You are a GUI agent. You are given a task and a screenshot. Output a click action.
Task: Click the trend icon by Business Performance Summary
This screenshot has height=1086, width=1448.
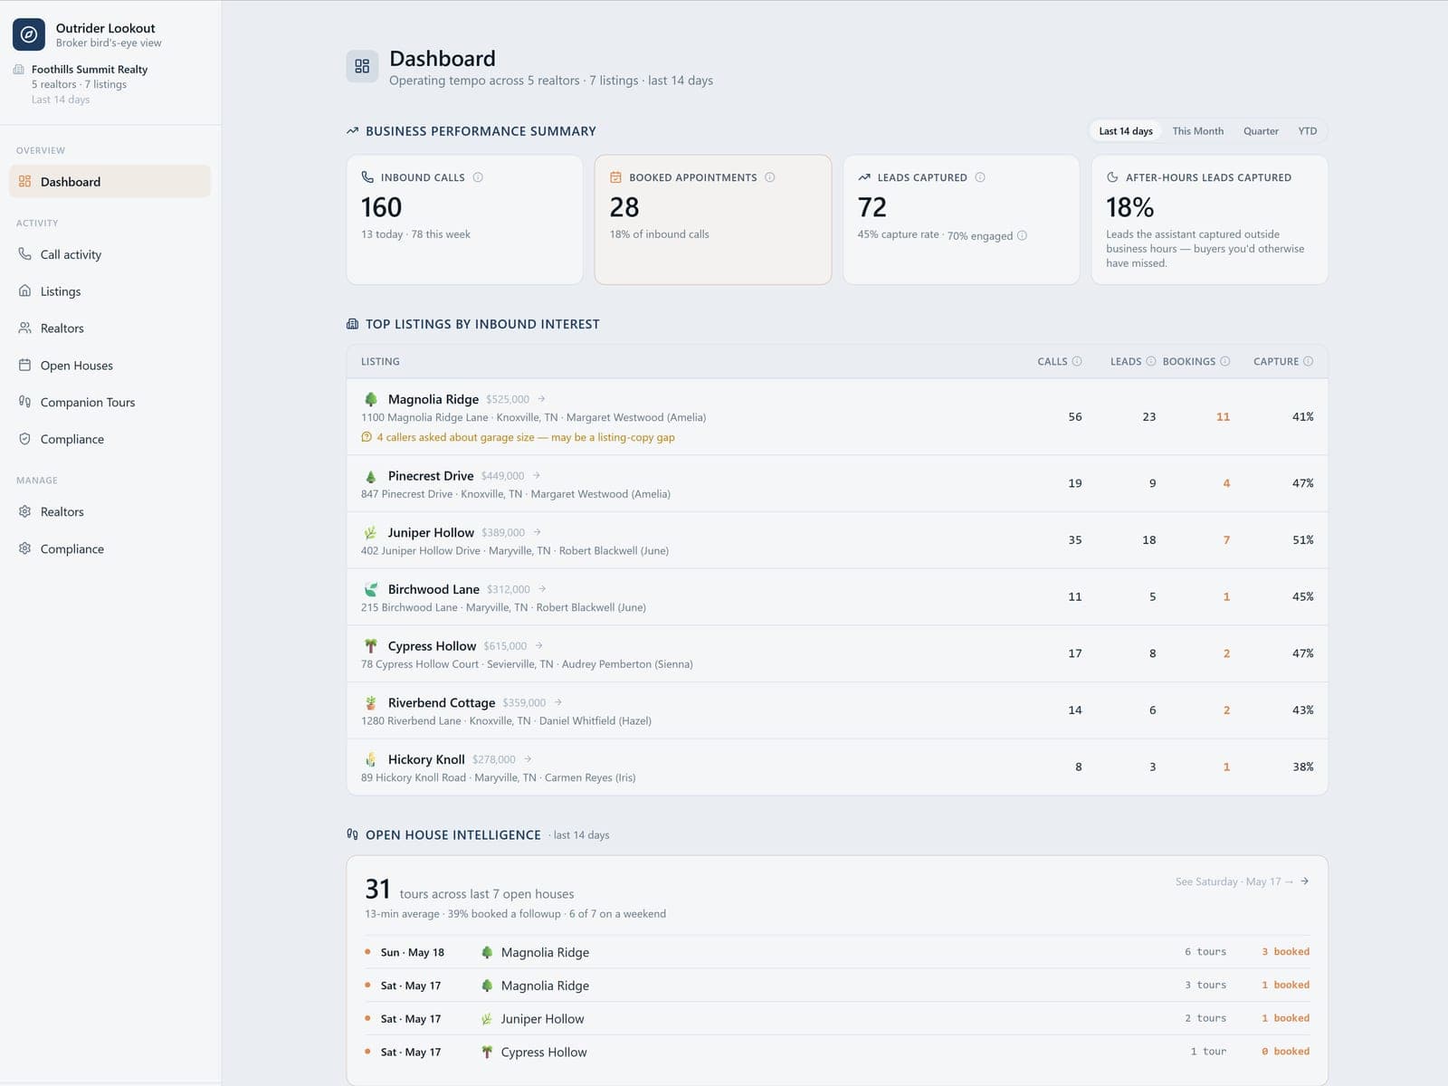point(353,131)
